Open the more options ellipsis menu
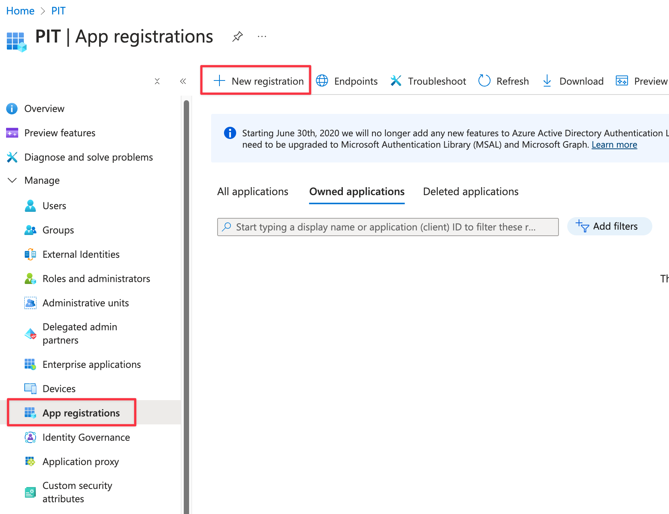The image size is (669, 514). [262, 36]
